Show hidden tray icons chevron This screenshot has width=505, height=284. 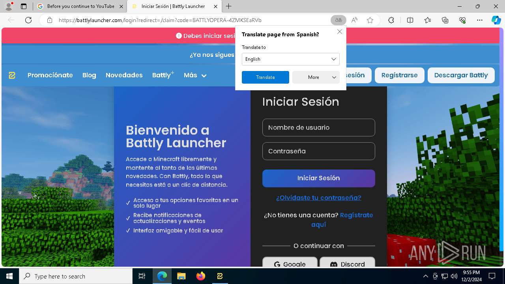pos(425,276)
